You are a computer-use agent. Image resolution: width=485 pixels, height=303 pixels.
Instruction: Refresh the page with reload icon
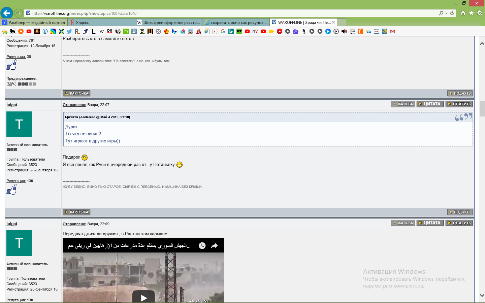pyautogui.click(x=452, y=13)
